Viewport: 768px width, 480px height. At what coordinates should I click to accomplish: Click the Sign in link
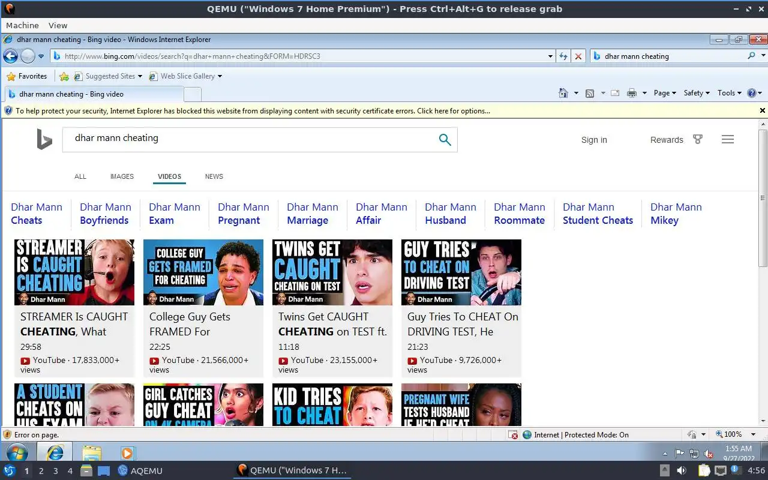(x=594, y=140)
